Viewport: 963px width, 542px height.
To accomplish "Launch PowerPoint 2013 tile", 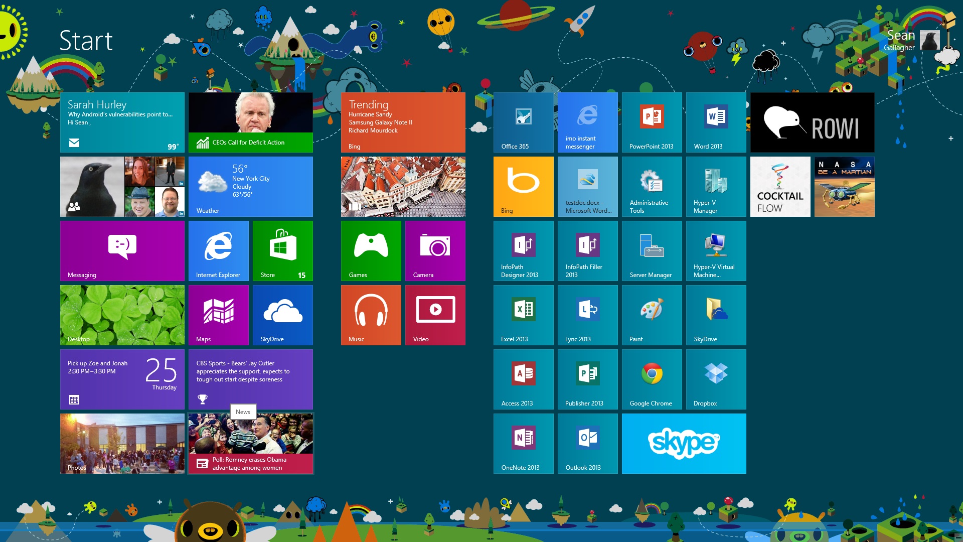I will 651,122.
